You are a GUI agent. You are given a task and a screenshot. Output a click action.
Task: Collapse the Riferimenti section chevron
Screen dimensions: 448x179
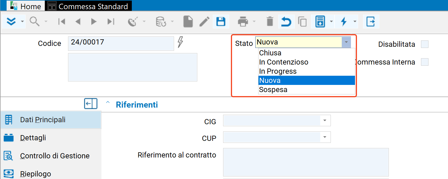point(108,102)
